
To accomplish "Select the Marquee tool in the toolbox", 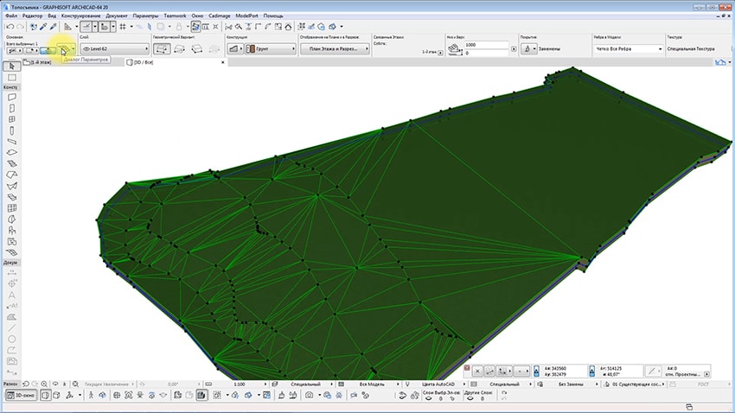I will [x=12, y=78].
